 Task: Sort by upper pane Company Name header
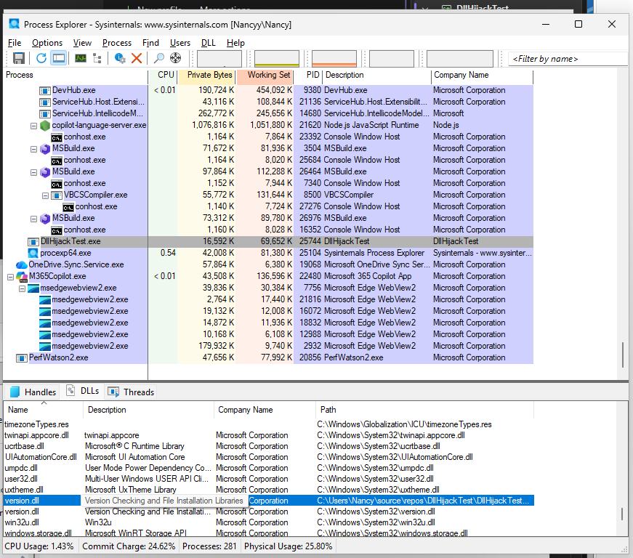[482, 75]
